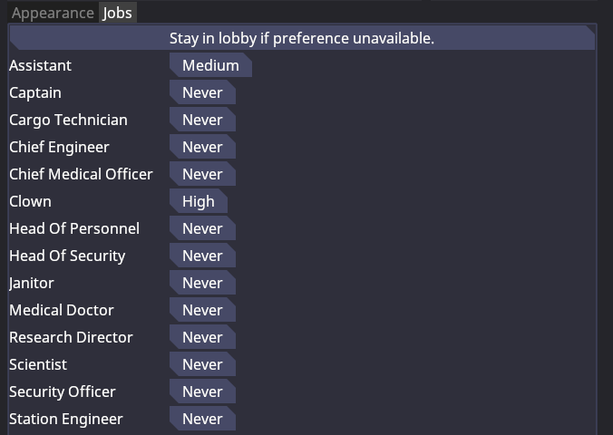Screen dimensions: 613x435
Task: Open the Captain priority dropdown
Action: (x=202, y=92)
